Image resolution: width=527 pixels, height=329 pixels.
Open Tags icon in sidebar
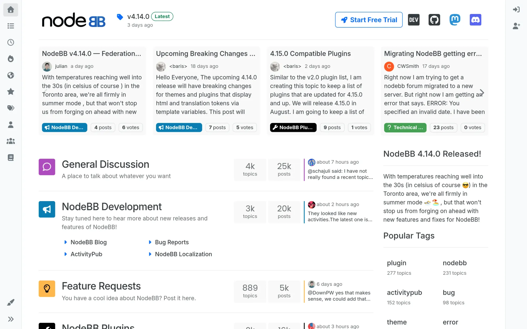11,108
